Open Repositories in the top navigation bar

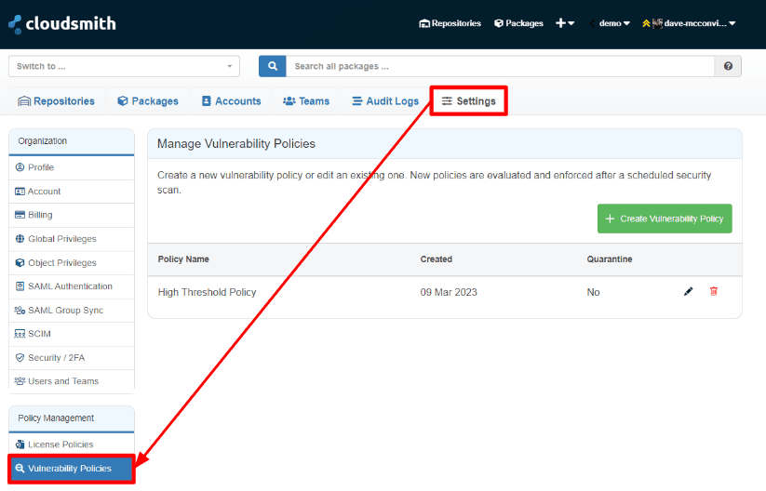pyautogui.click(x=450, y=23)
